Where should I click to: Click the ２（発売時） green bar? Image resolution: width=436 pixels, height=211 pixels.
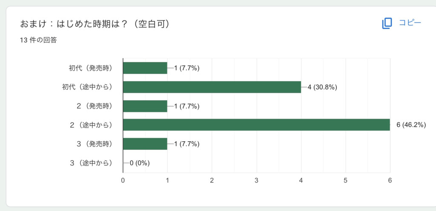145,106
